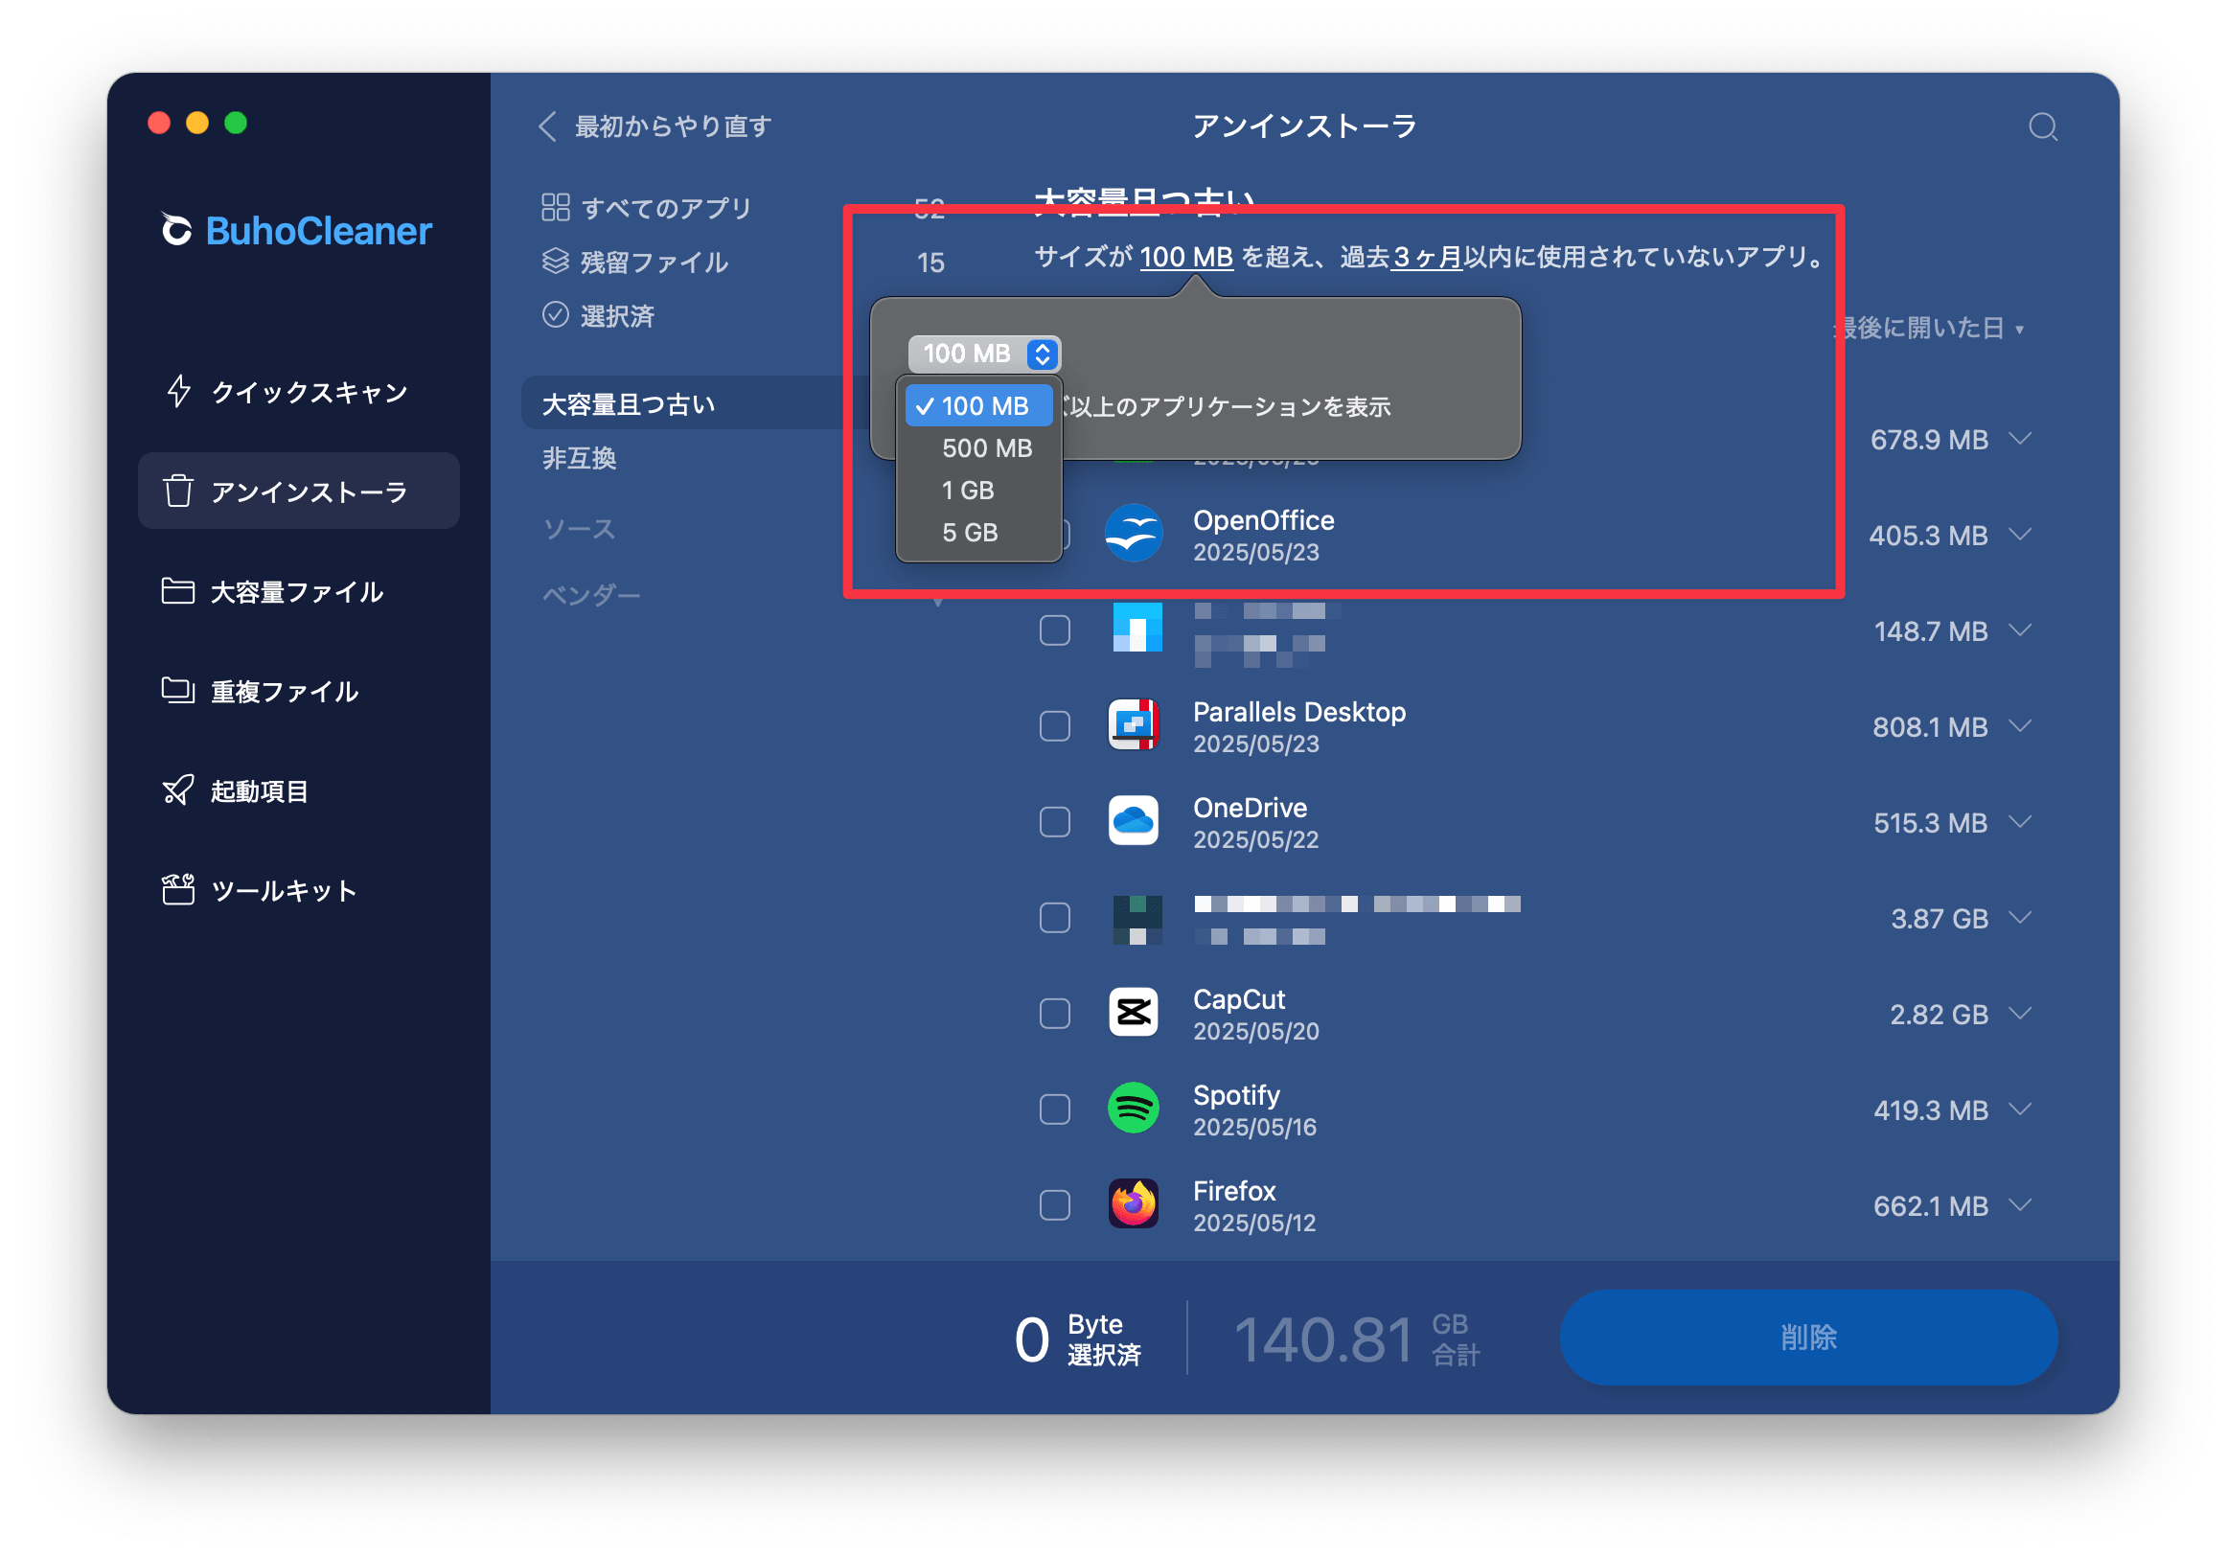Click the back arrow beside 最初からやり直す

tap(548, 126)
